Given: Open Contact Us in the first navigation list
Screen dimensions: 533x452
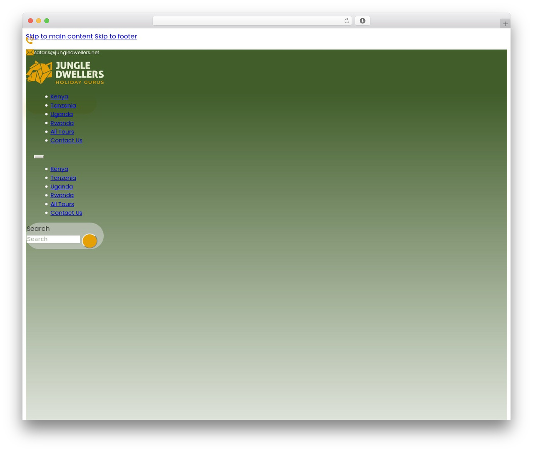Looking at the screenshot, I should [x=66, y=141].
